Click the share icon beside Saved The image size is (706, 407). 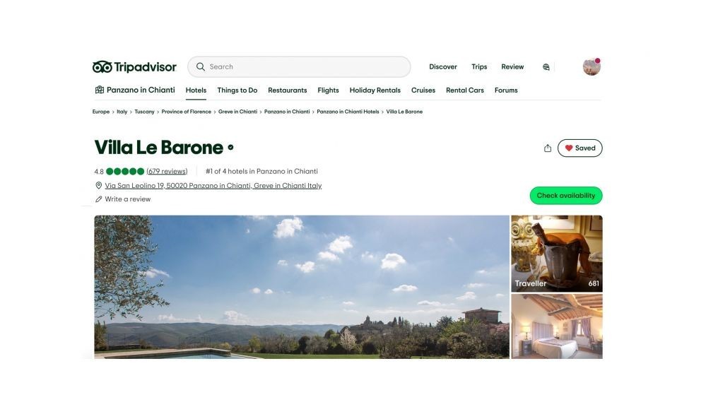[x=548, y=148]
